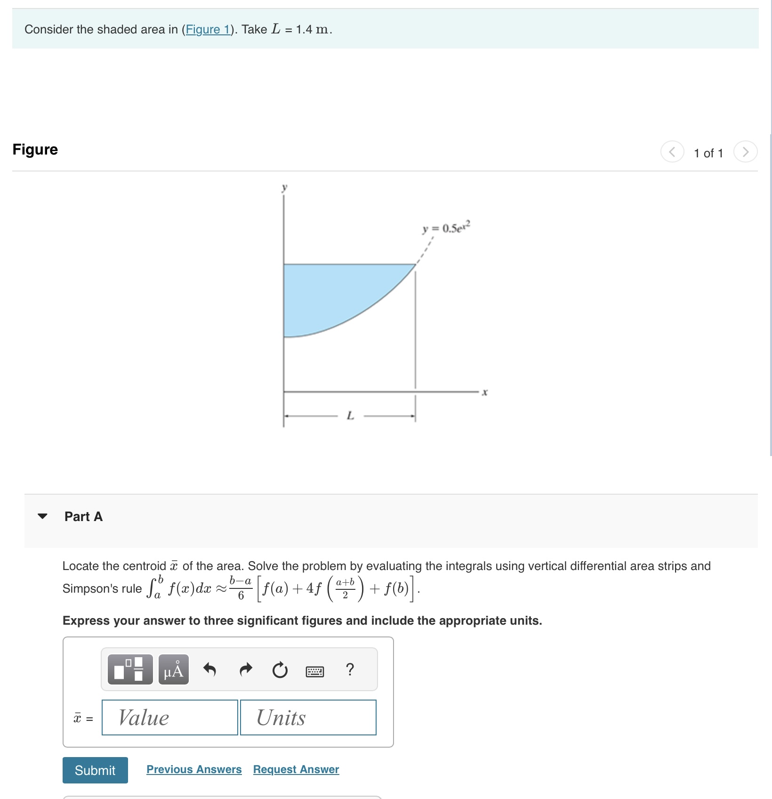Click the previous figure navigation arrow

(x=672, y=152)
